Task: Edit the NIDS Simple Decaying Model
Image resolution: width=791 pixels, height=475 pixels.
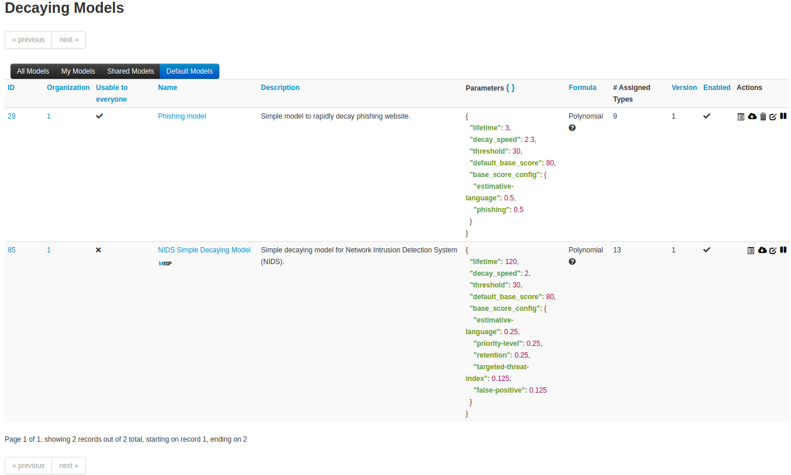Action: pos(773,251)
